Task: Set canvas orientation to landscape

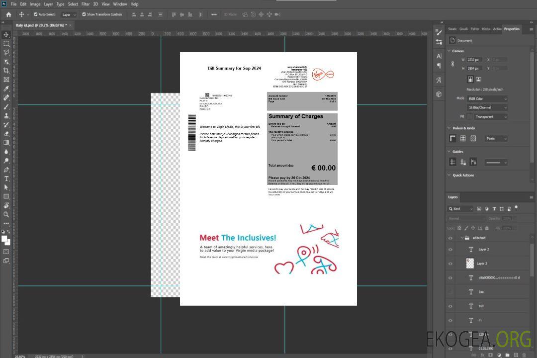Action: point(478,80)
